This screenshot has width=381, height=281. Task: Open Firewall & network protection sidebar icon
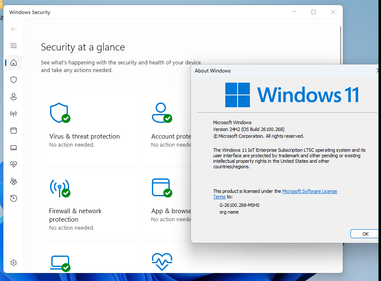(x=13, y=114)
